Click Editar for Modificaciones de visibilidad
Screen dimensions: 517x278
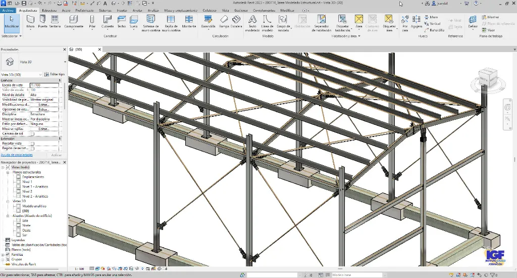click(x=44, y=104)
